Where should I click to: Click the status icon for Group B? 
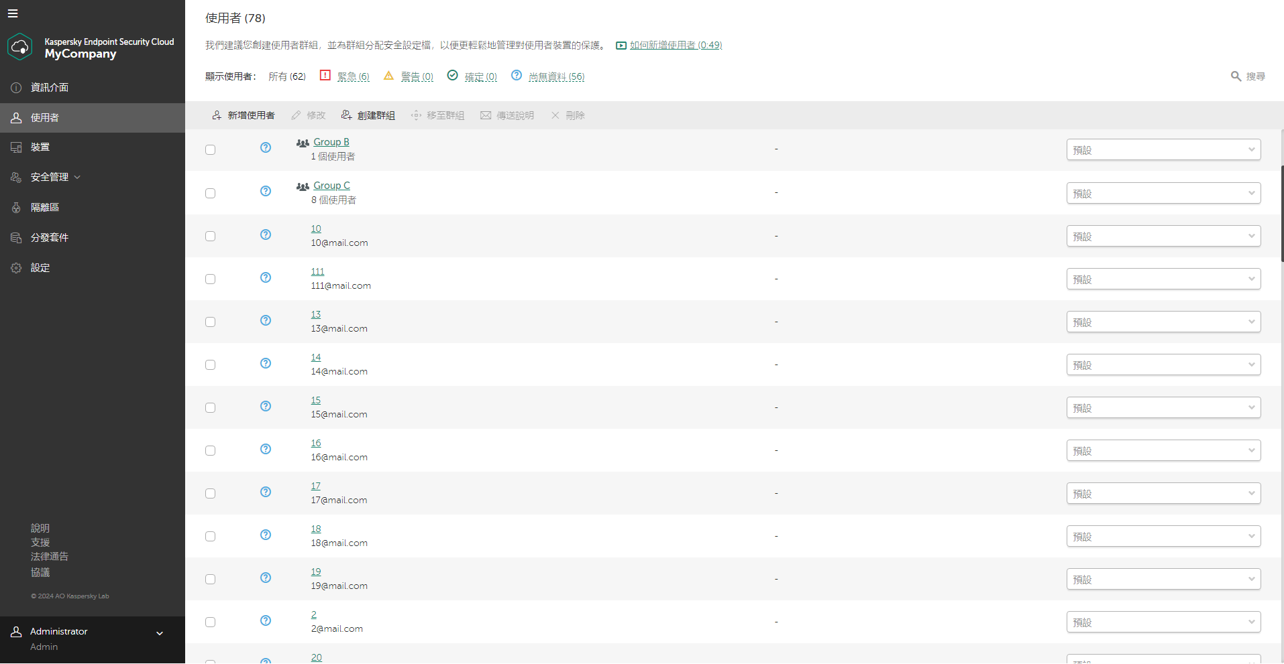[266, 147]
